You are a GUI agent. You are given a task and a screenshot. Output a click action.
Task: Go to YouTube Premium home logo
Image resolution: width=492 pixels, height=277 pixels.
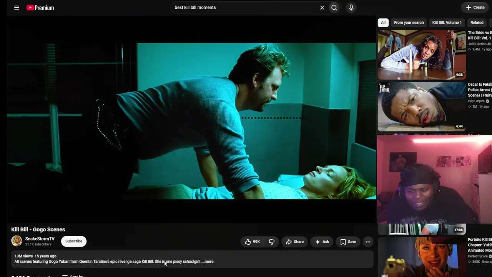[40, 8]
